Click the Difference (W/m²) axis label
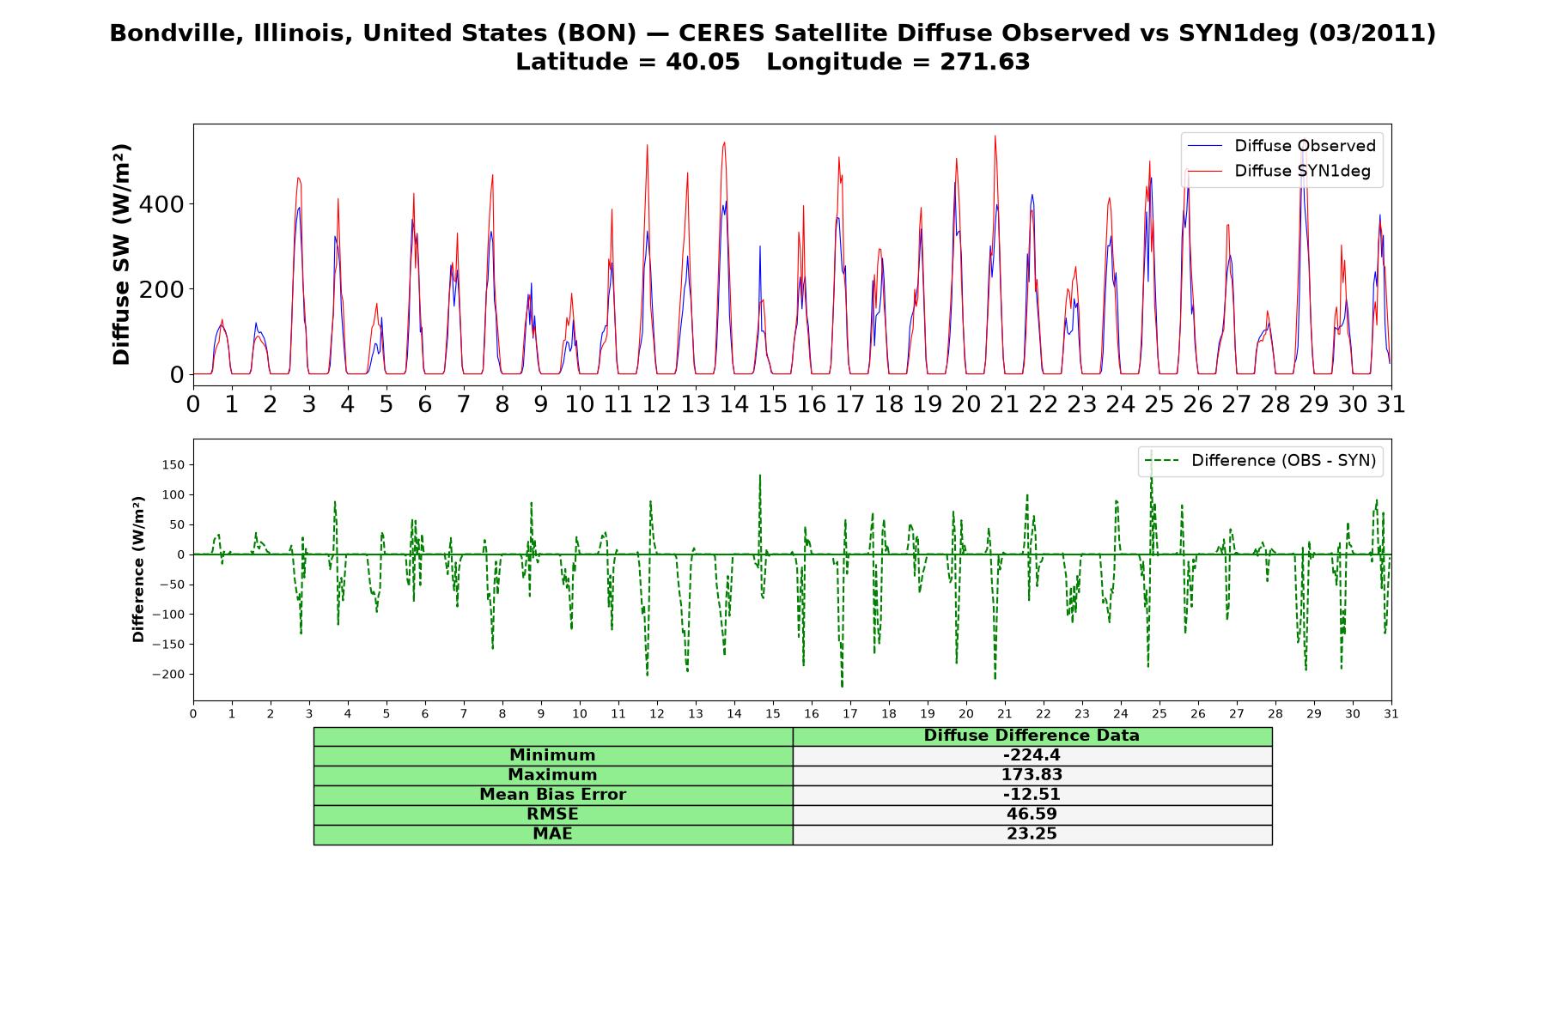1546x1030 pixels. point(138,570)
